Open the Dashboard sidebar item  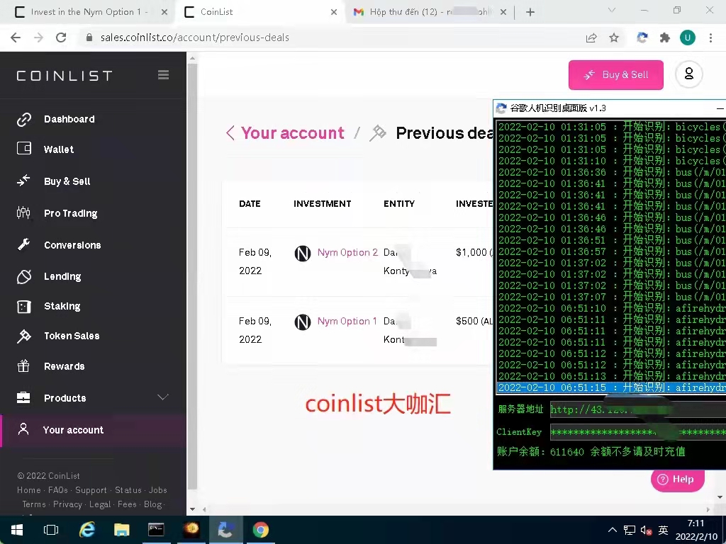coord(69,119)
